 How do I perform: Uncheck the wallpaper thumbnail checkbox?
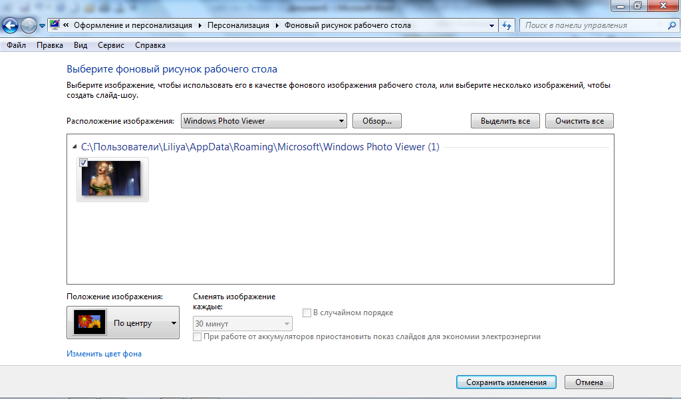click(x=83, y=163)
